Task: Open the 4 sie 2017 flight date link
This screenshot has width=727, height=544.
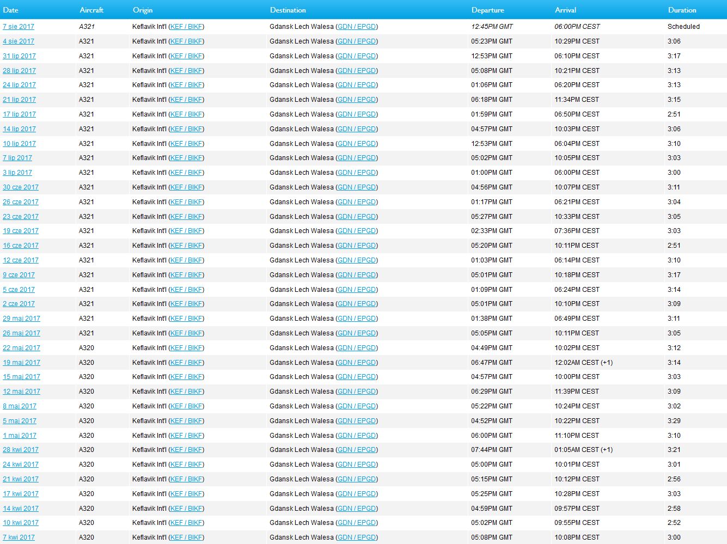Action: (x=19, y=41)
